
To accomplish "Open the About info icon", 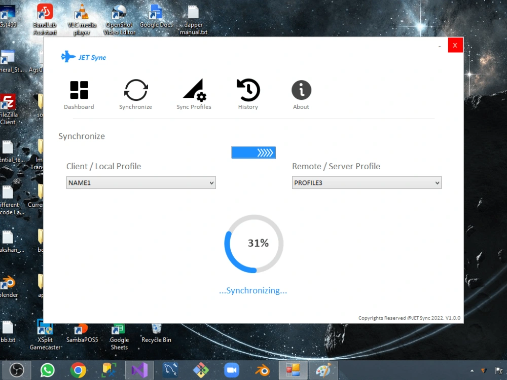I will [301, 90].
